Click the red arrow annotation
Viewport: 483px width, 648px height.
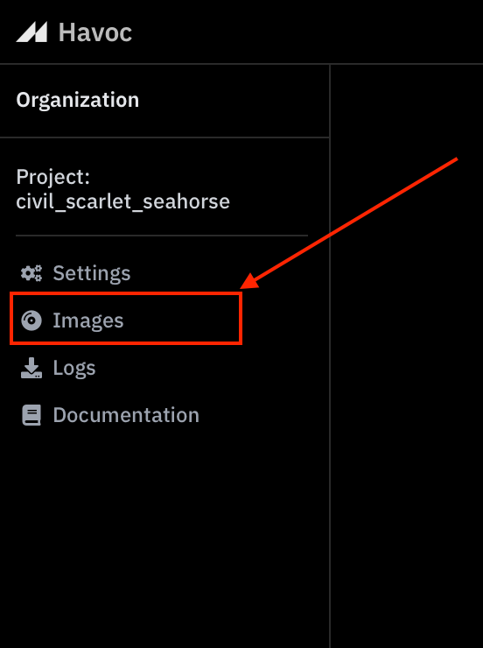click(349, 223)
